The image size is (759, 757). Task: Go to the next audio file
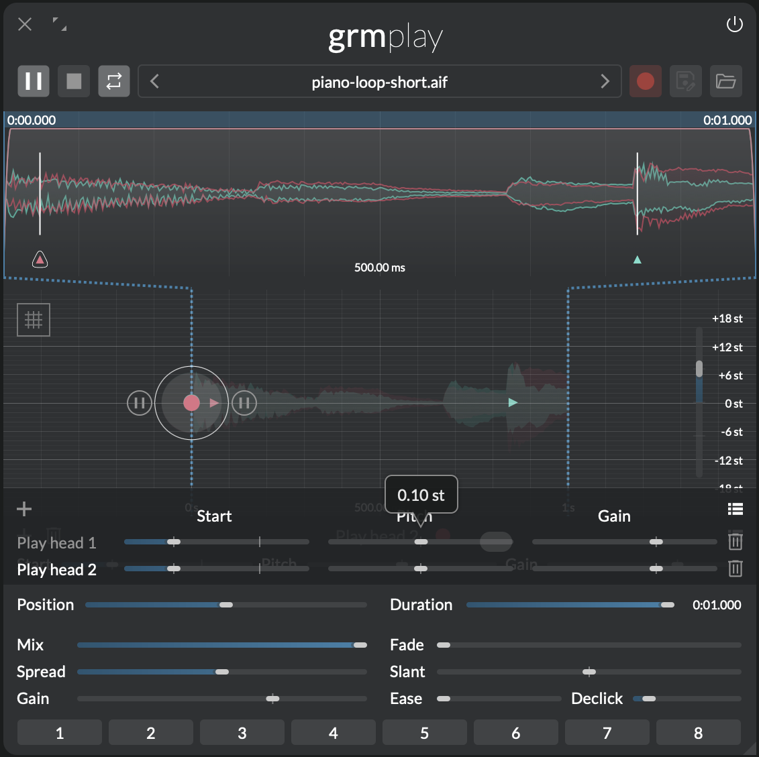tap(605, 82)
